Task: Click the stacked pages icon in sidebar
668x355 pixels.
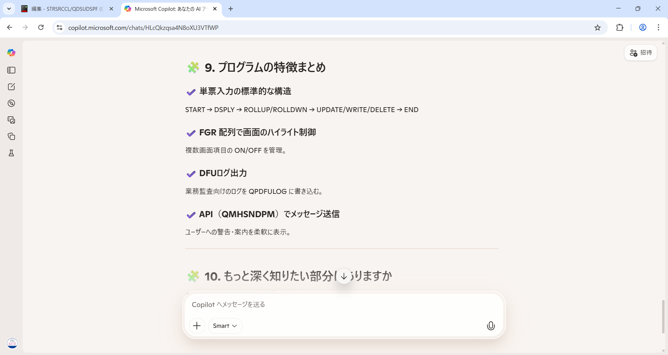Action: coord(11,136)
